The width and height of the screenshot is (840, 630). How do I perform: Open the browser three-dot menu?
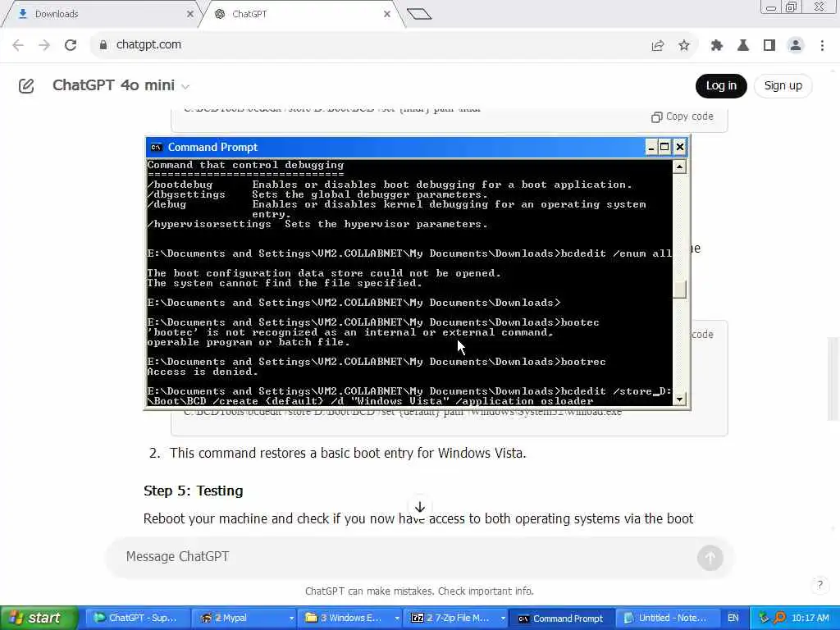(822, 46)
